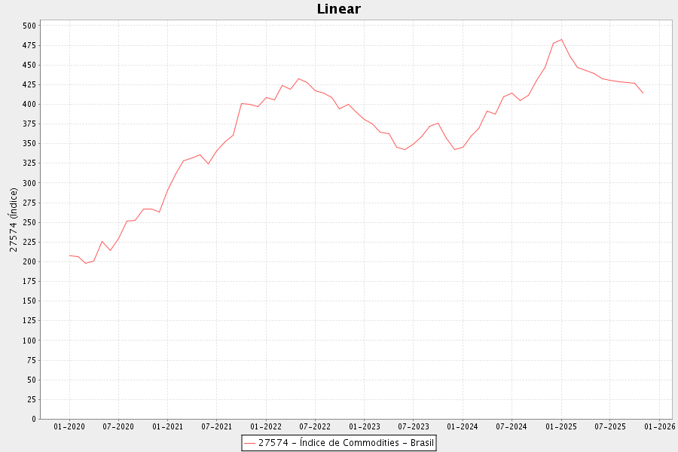Click the y-axis tick label "250"

coord(29,222)
